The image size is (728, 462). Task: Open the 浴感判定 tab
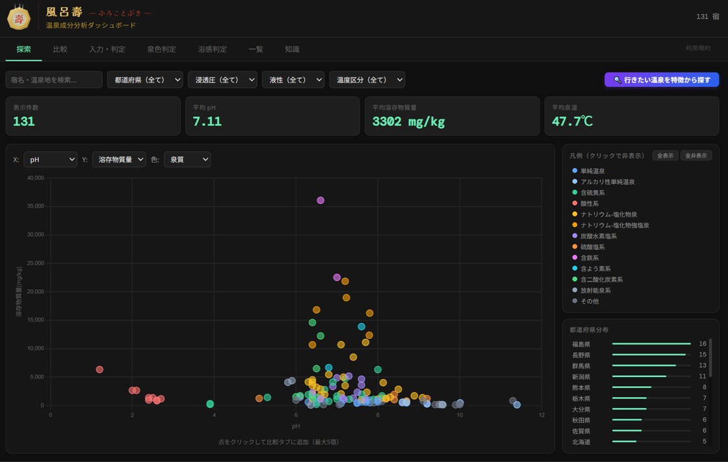[212, 49]
